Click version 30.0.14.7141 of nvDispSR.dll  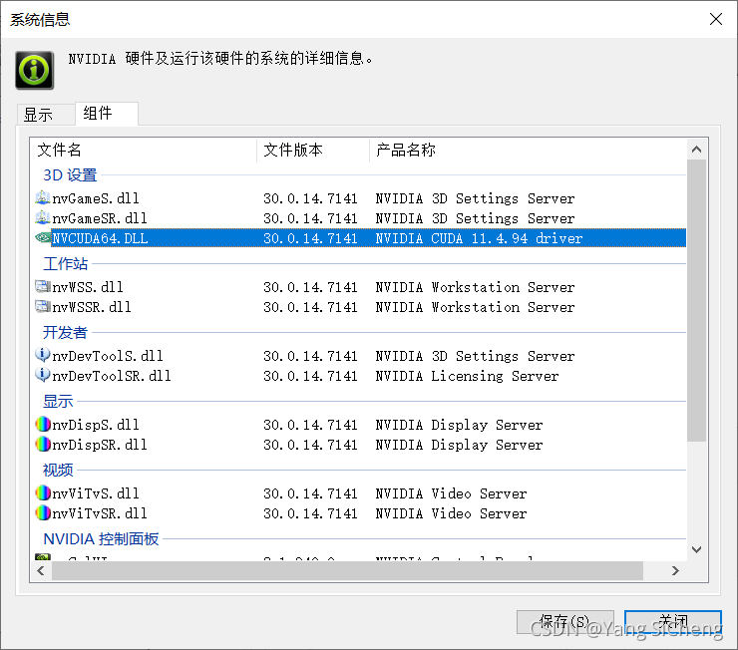tap(310, 445)
